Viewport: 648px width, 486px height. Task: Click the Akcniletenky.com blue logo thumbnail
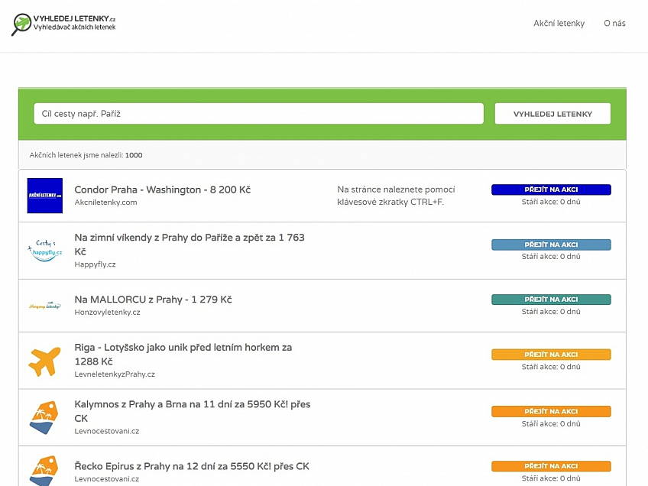44,196
